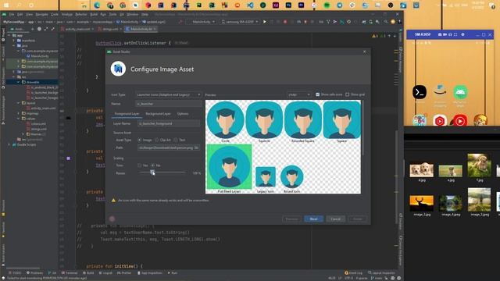Click the Run app play button
The image size is (500, 281).
click(264, 22)
